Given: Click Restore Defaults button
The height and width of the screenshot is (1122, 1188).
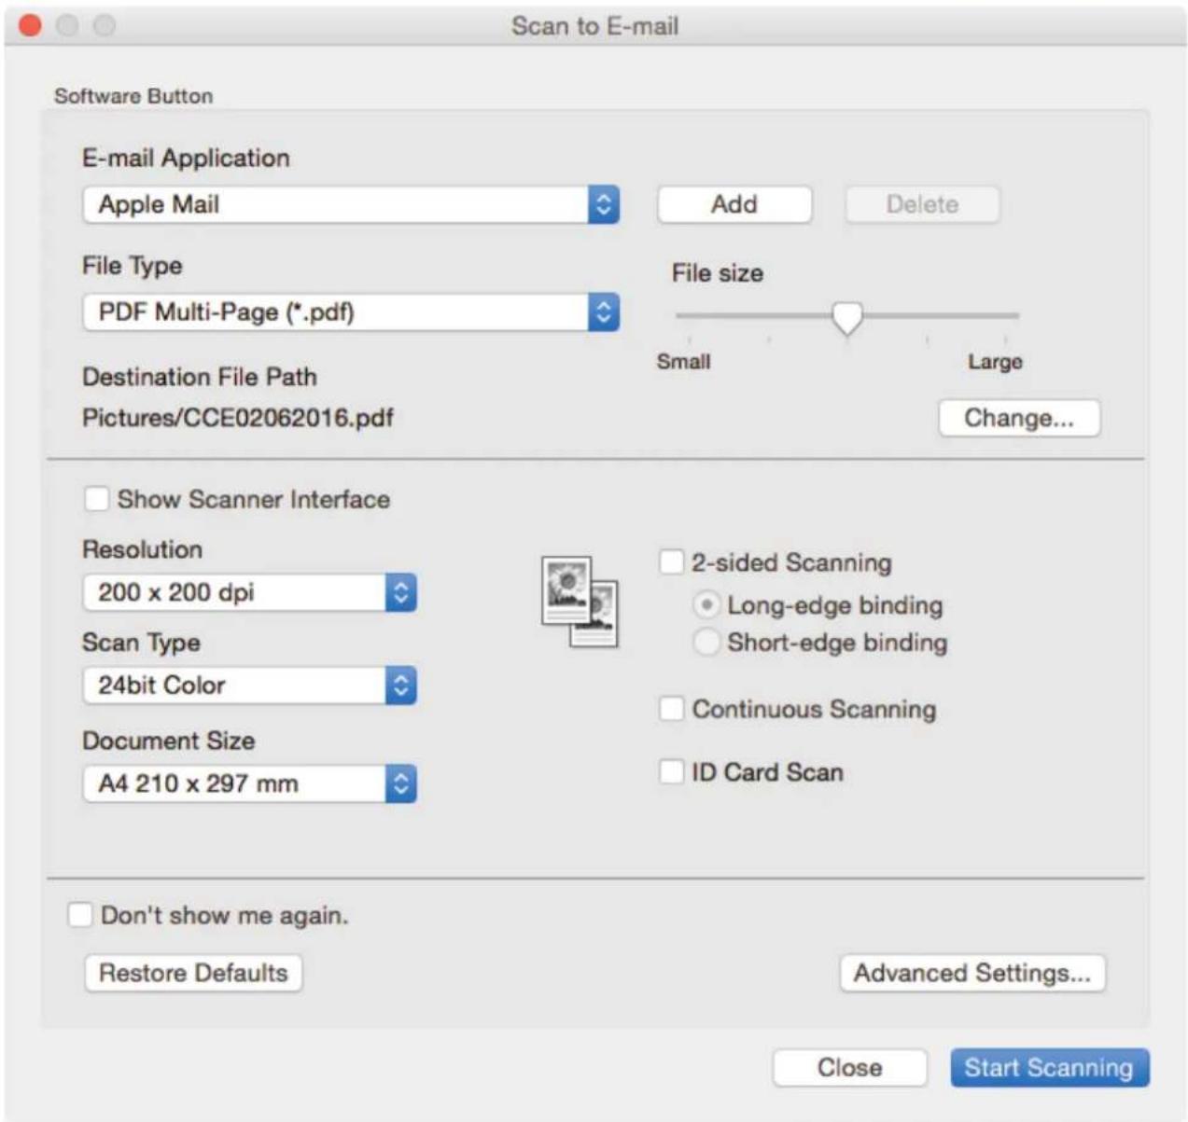Looking at the screenshot, I should coord(193,973).
